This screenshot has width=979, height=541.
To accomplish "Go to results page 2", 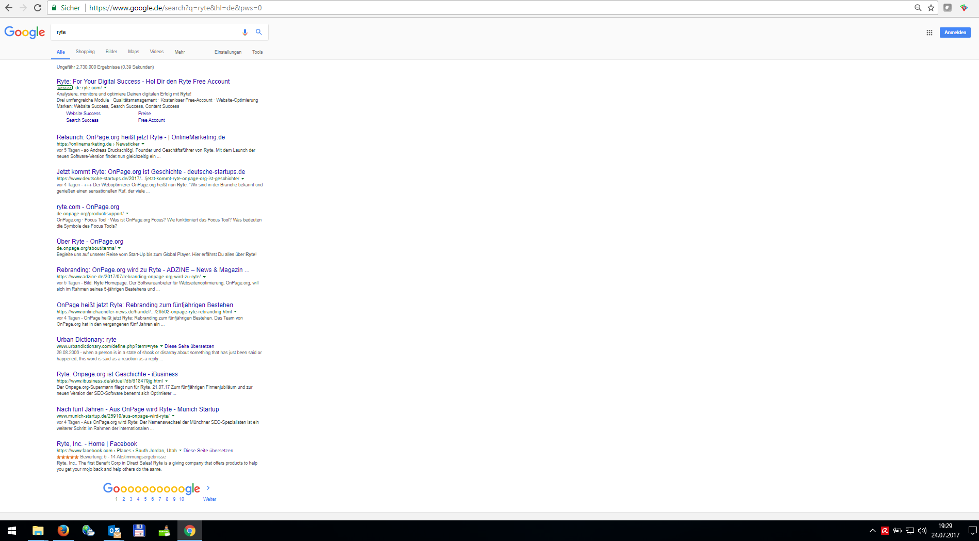I will pos(124,499).
